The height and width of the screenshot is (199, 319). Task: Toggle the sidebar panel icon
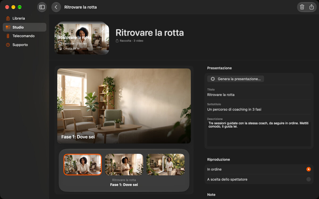pyautogui.click(x=42, y=7)
